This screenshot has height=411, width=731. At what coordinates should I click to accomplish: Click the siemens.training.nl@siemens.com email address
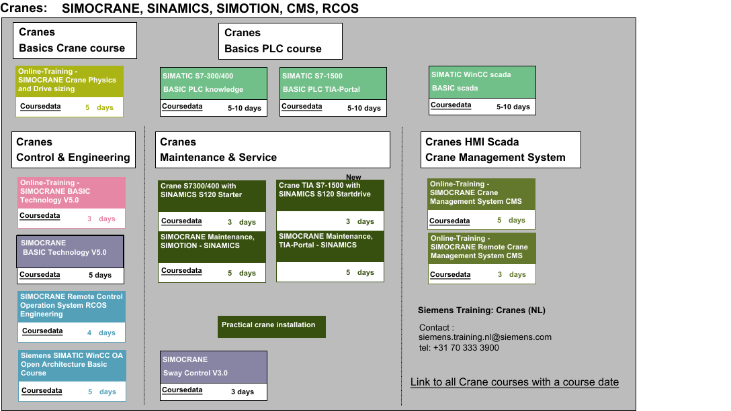point(485,337)
